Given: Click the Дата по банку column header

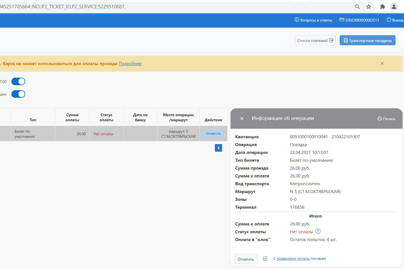Looking at the screenshot, I should click(x=140, y=117).
